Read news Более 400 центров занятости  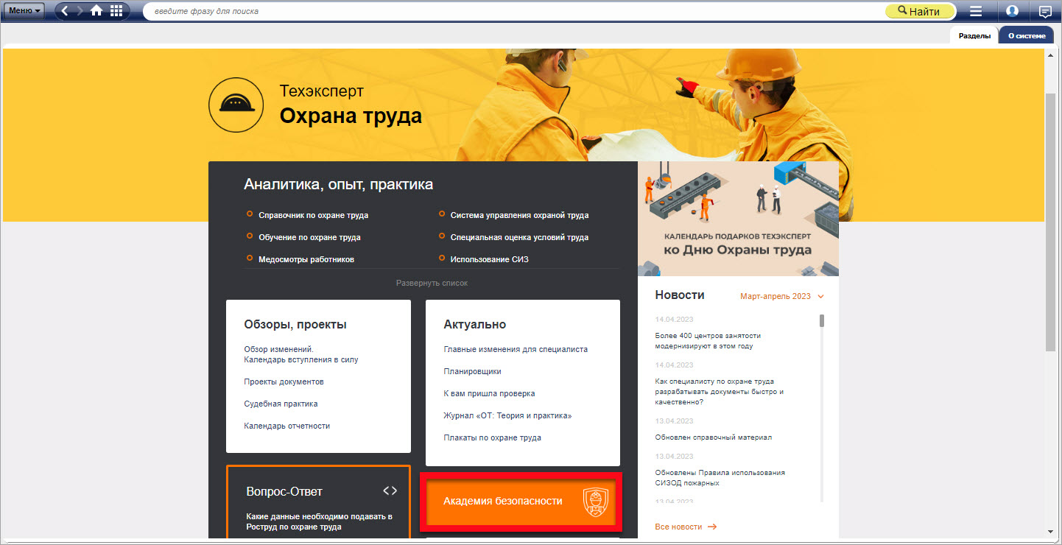pyautogui.click(x=708, y=340)
